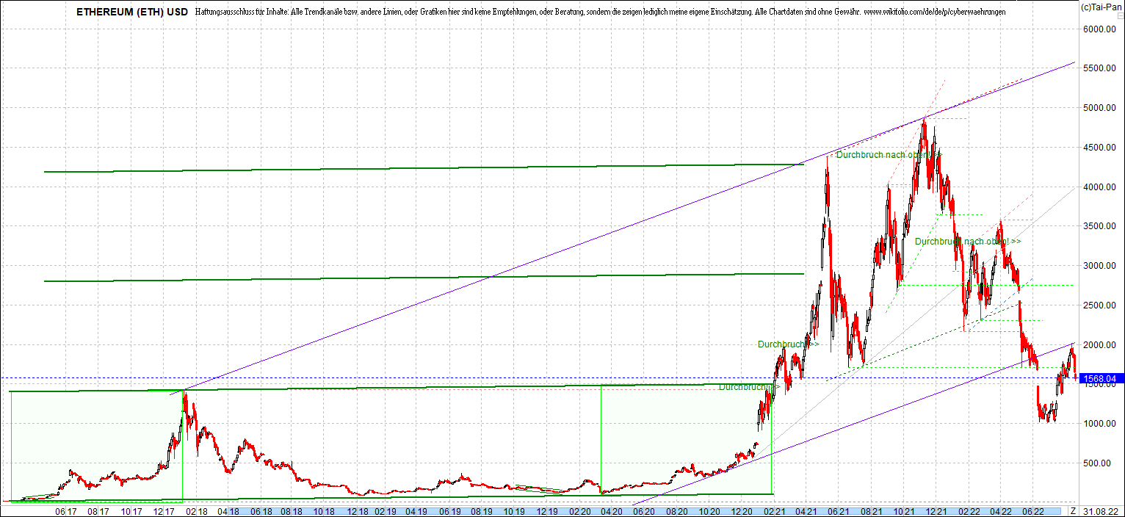This screenshot has height=517, width=1125.
Task: Select the 1568.04 current price marker
Action: [1100, 378]
